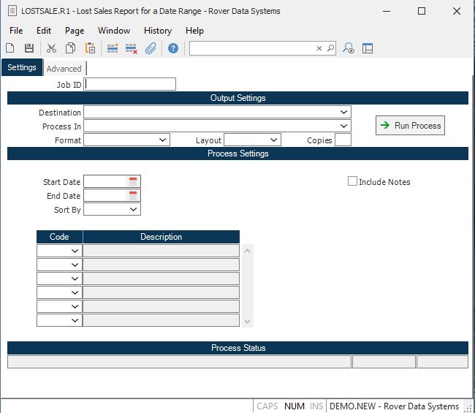Click the paperclip attachments icon

151,48
